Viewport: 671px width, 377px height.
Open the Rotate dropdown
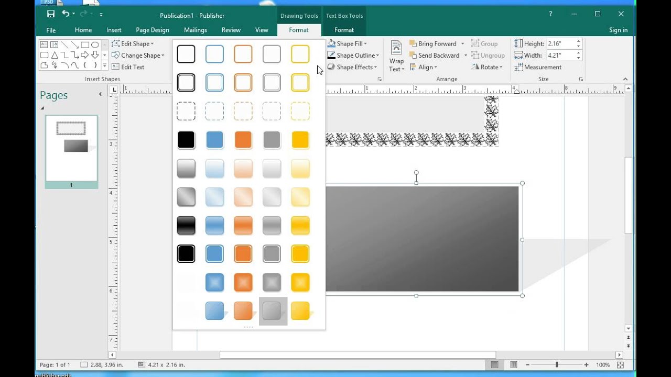click(x=487, y=67)
